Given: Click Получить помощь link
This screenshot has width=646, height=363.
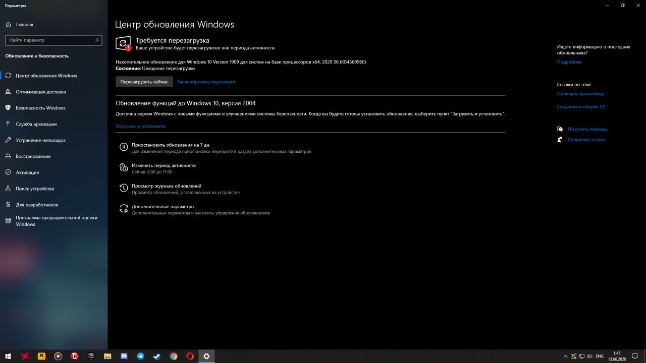Looking at the screenshot, I should [587, 129].
